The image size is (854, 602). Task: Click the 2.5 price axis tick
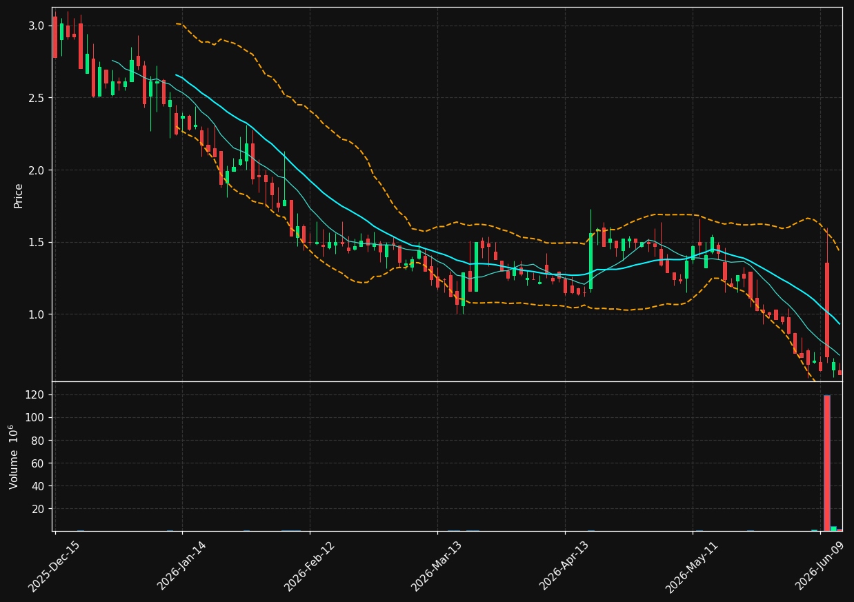tap(37, 98)
